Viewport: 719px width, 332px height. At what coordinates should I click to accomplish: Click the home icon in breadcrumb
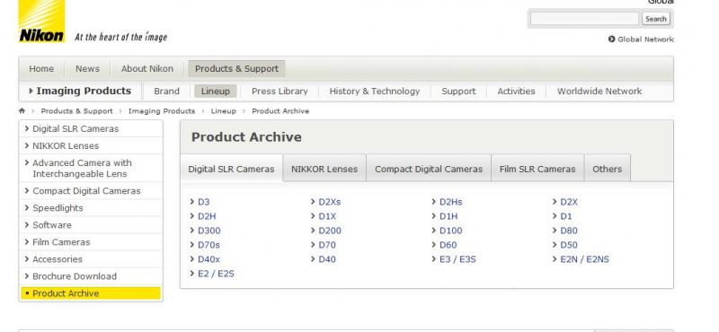(x=22, y=111)
